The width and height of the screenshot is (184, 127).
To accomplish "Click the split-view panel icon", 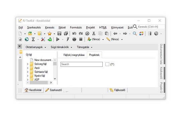I will click(x=150, y=34).
